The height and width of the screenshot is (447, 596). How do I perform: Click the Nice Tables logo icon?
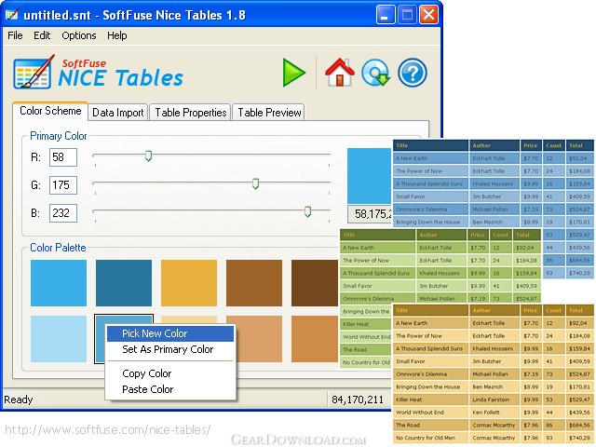[x=34, y=73]
